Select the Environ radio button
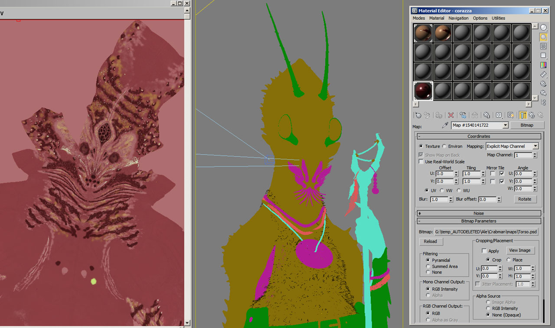Image resolution: width=555 pixels, height=328 pixels. [x=444, y=146]
